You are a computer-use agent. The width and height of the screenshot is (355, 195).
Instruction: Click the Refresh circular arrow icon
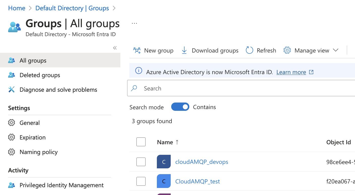[x=249, y=51]
